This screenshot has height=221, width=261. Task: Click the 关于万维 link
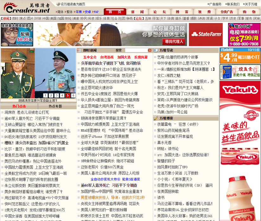pyautogui.click(x=251, y=4)
